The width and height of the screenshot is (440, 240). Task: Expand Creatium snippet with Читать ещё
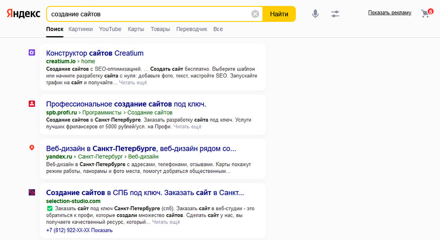[x=133, y=82]
